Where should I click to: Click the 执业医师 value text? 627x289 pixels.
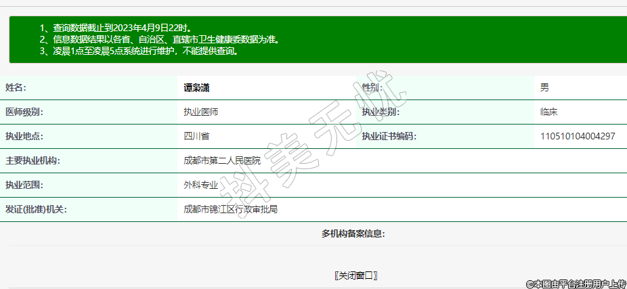[x=200, y=112]
